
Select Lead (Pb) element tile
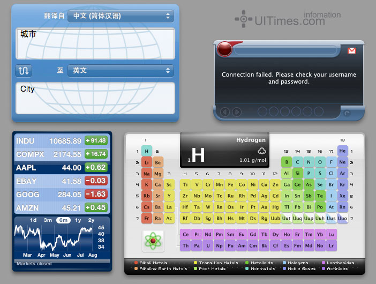tap(297, 207)
